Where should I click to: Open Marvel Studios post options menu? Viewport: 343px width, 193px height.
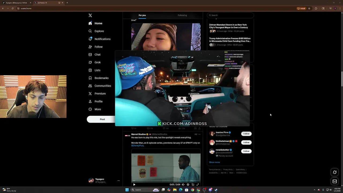pyautogui.click(x=199, y=134)
